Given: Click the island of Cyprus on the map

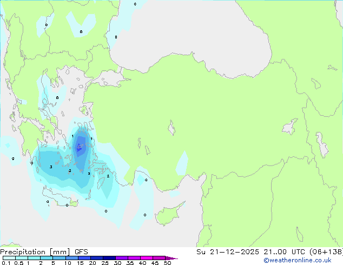Looking at the screenshot, I should 169,214.
